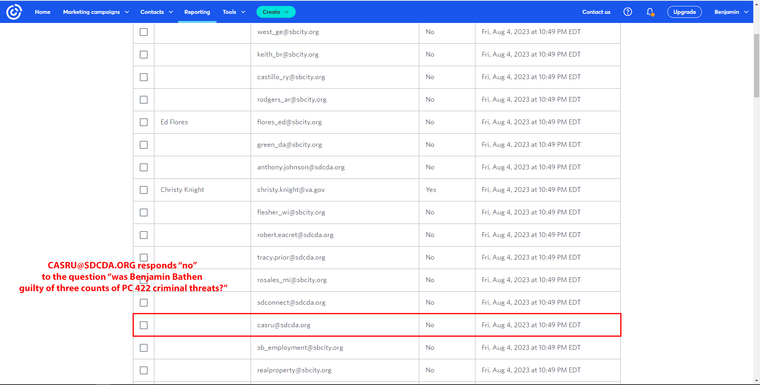Click the Create button
This screenshot has width=760, height=385.
pos(275,12)
